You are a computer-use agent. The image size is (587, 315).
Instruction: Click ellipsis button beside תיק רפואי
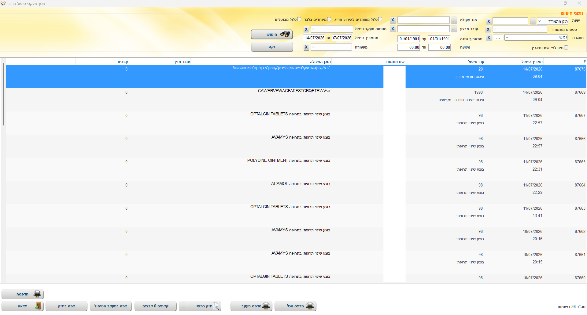point(183,306)
